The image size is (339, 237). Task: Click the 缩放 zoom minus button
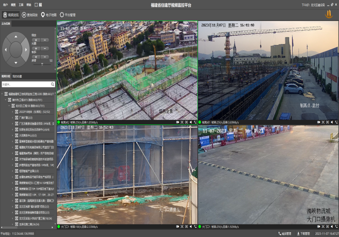45,40
